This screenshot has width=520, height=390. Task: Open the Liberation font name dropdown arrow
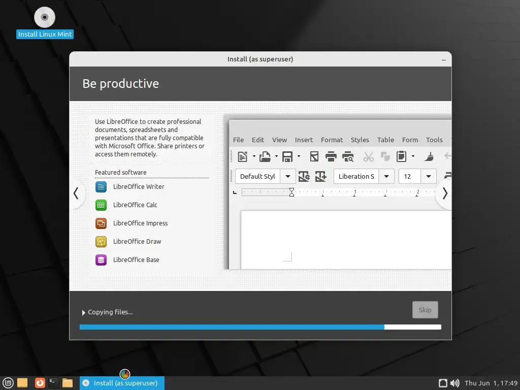(386, 176)
